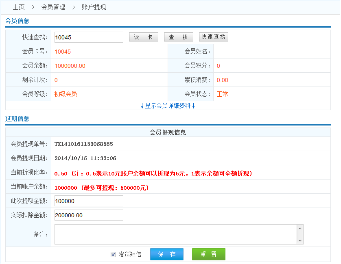Click the 初级会员 level text

pos(66,94)
